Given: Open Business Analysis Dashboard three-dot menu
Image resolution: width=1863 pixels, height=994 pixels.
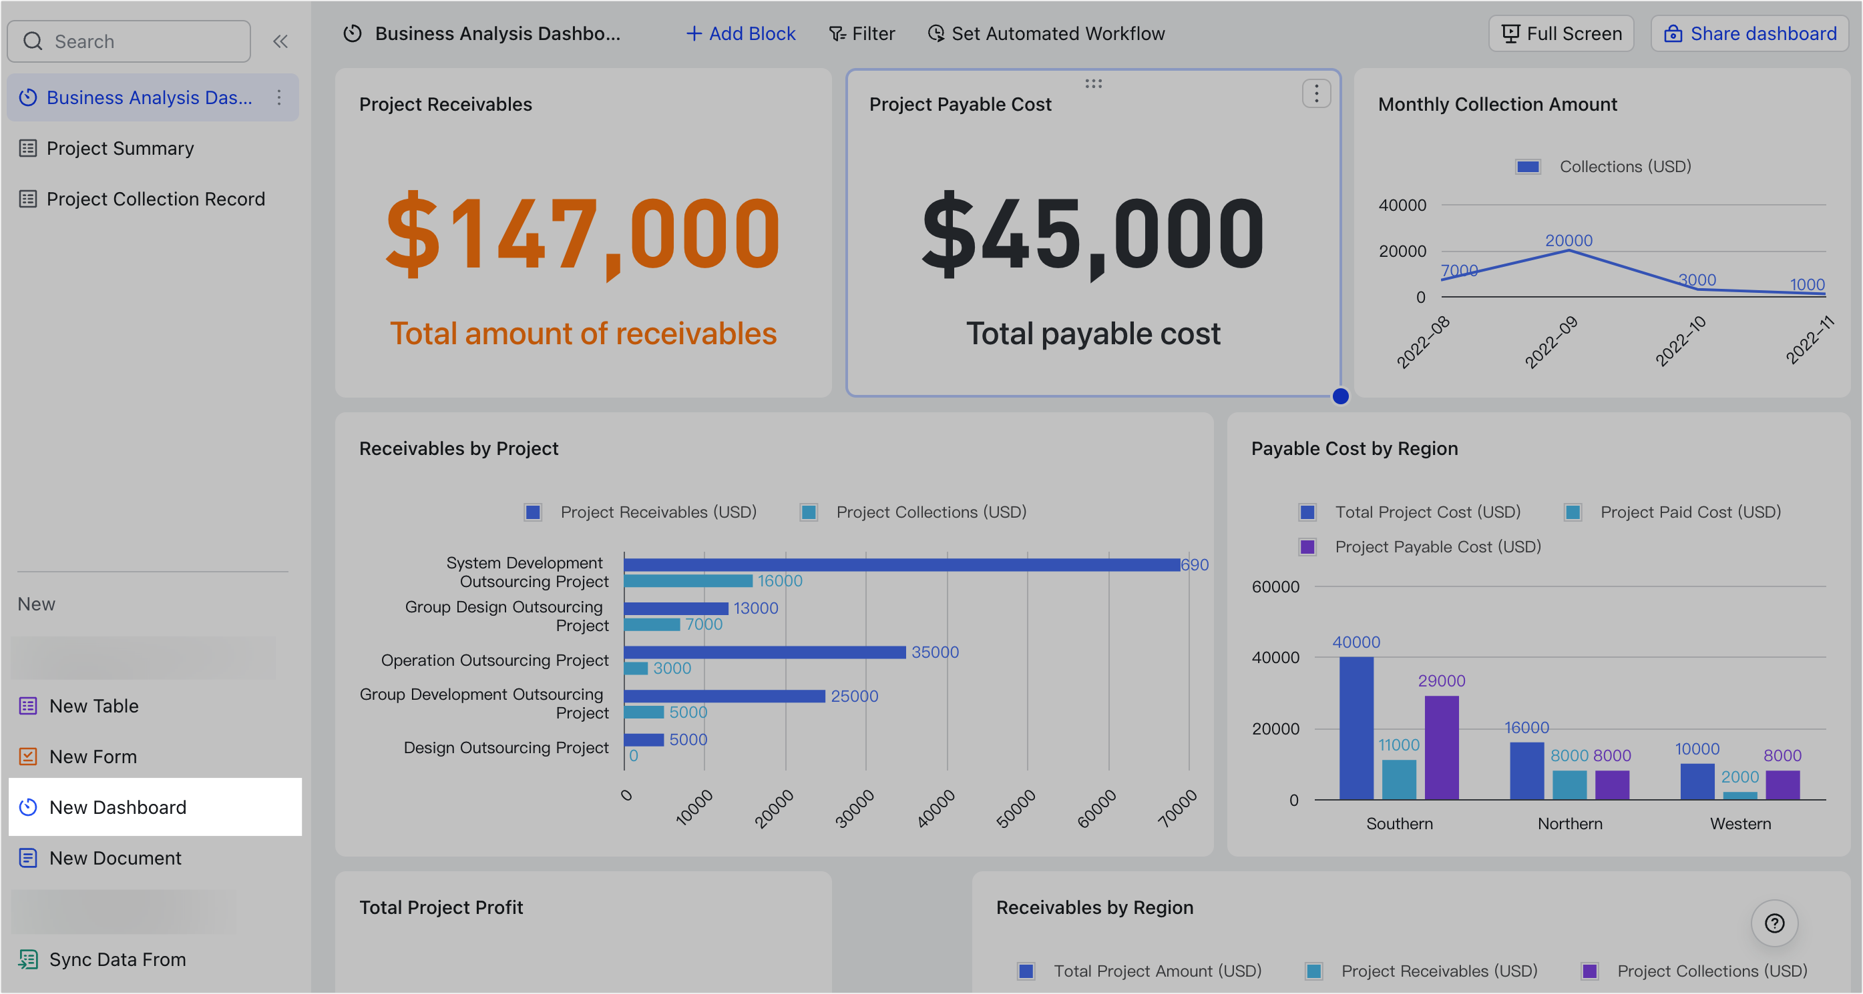Looking at the screenshot, I should coord(279,97).
